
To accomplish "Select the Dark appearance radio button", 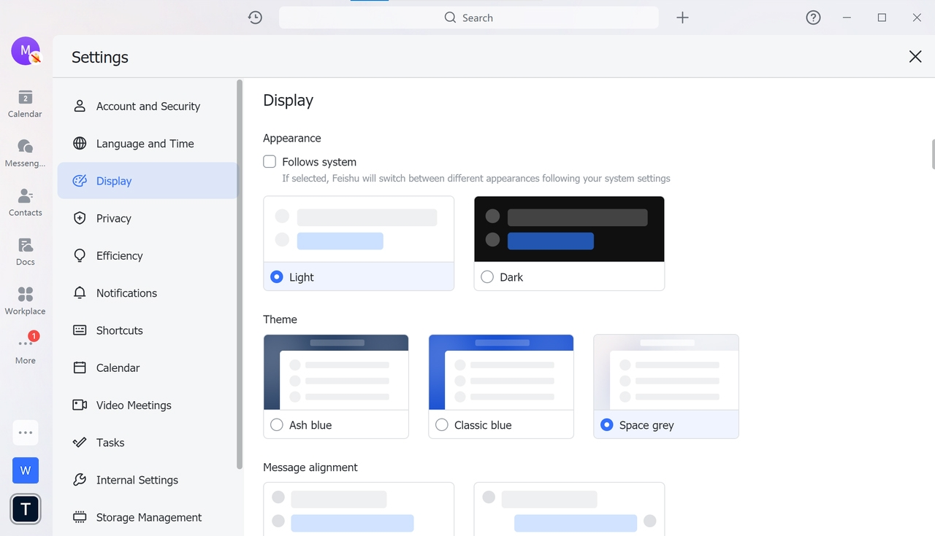I will (x=487, y=277).
